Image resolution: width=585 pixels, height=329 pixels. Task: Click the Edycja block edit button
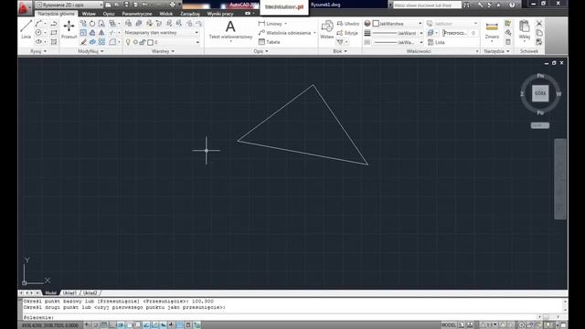point(347,33)
